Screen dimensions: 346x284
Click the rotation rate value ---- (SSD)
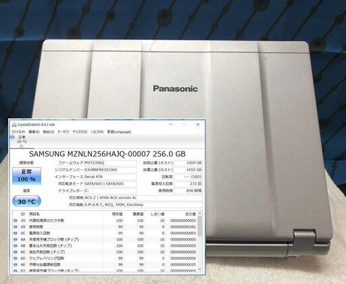pyautogui.click(x=188, y=176)
